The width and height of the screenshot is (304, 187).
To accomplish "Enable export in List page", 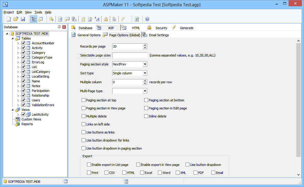I will [89, 165].
